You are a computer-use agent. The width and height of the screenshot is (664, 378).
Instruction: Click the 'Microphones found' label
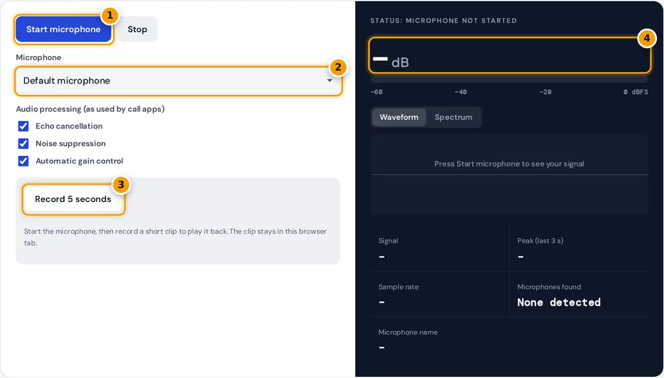tap(549, 287)
